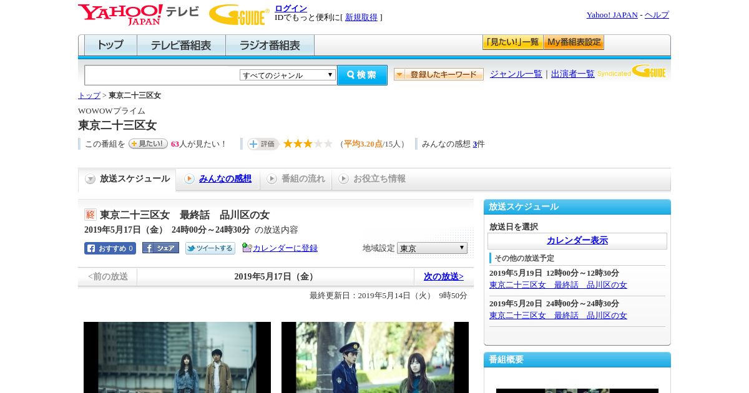This screenshot has height=393, width=749.
Task: Click the ログイン link
Action: click(291, 8)
